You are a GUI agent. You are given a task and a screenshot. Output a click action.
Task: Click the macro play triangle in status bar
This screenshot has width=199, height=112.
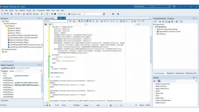pos(45,105)
